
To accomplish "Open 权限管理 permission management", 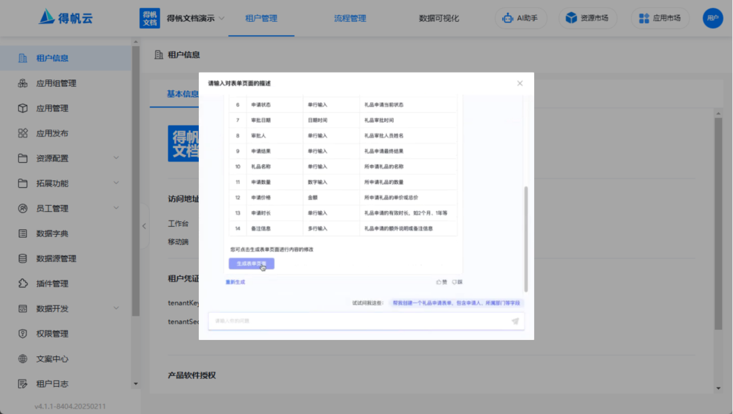I will (x=53, y=333).
